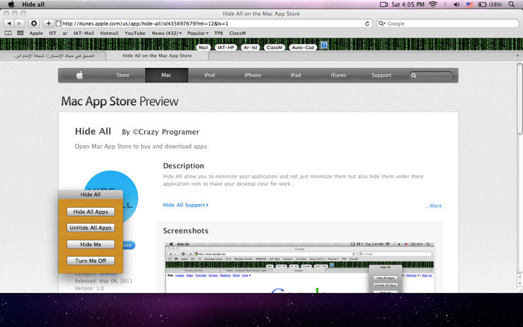Open the Store navigation tab
This screenshot has width=523, height=327.
coord(123,75)
